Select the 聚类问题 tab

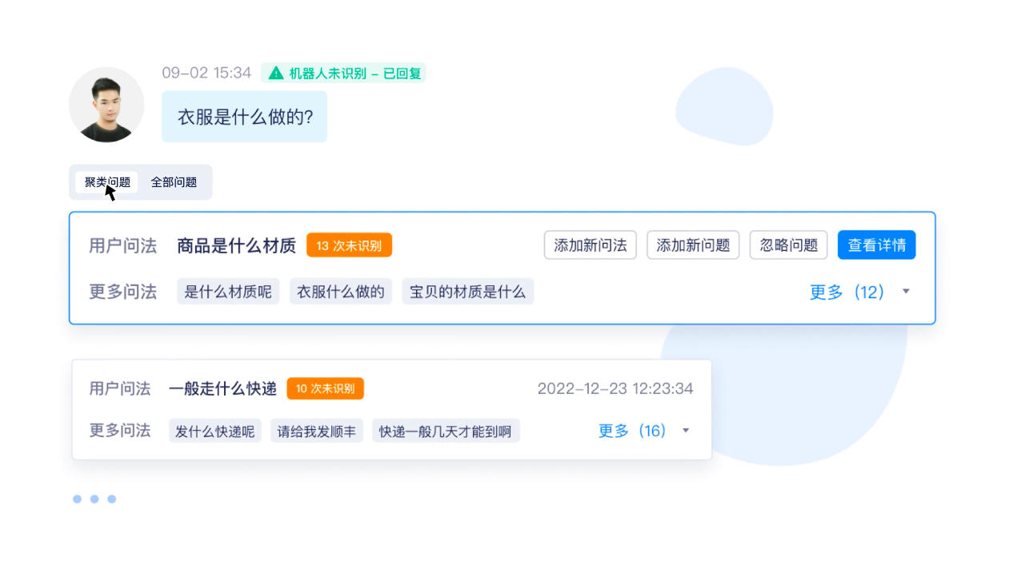(107, 182)
